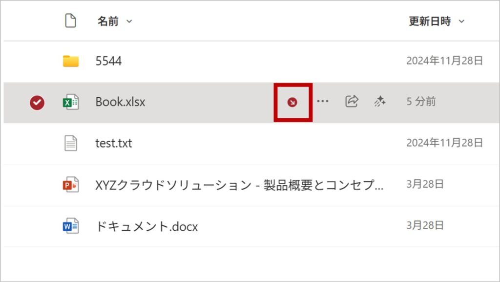Image resolution: width=500 pixels, height=282 pixels.
Task: Click the file type column header icon
Action: (71, 21)
